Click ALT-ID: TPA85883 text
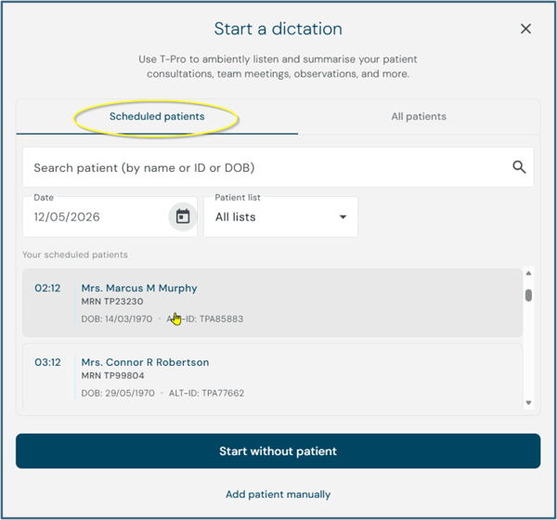557x520 pixels. click(205, 318)
